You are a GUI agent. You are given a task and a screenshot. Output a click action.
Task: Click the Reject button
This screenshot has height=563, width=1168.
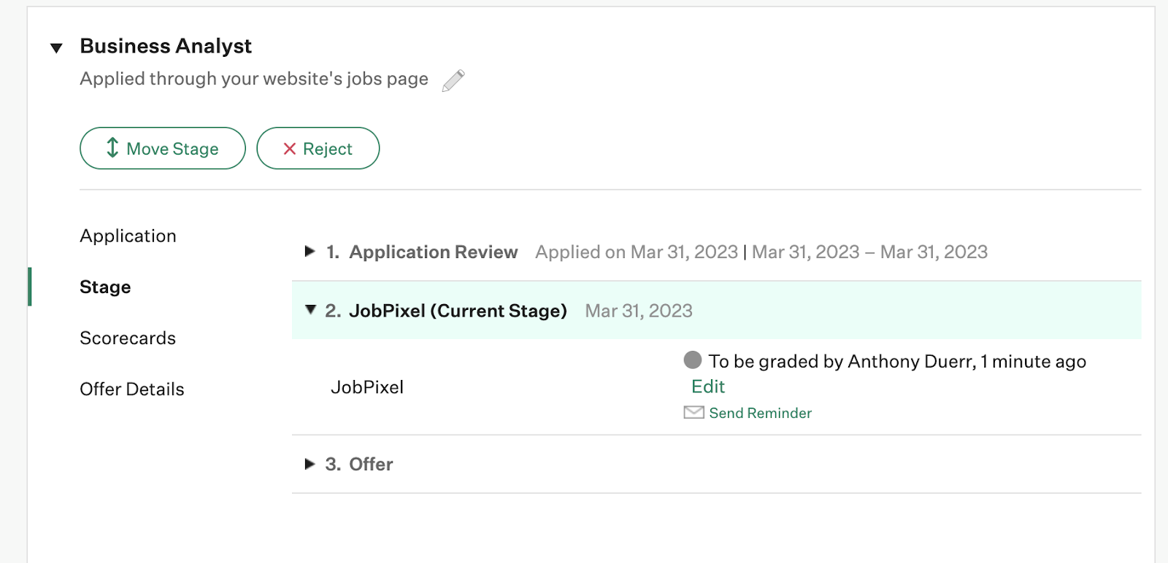tap(318, 148)
